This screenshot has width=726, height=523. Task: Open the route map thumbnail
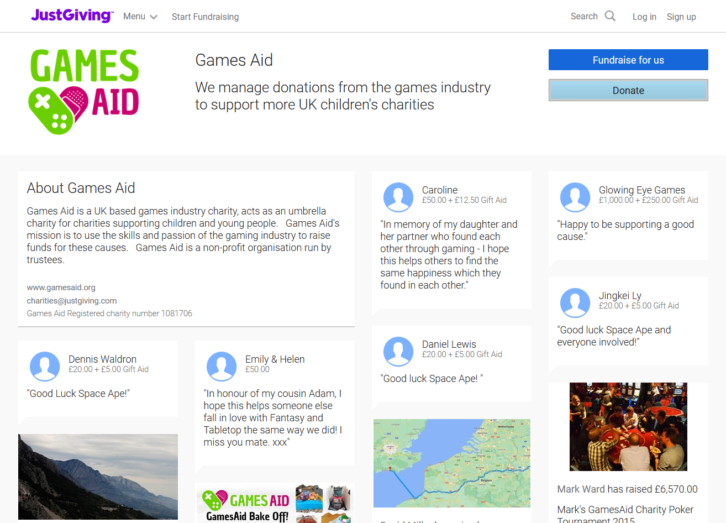pyautogui.click(x=451, y=463)
